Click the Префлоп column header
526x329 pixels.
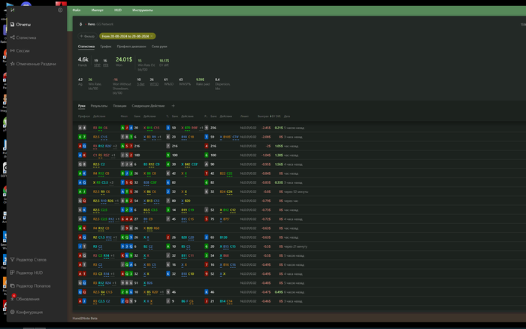(x=84, y=116)
